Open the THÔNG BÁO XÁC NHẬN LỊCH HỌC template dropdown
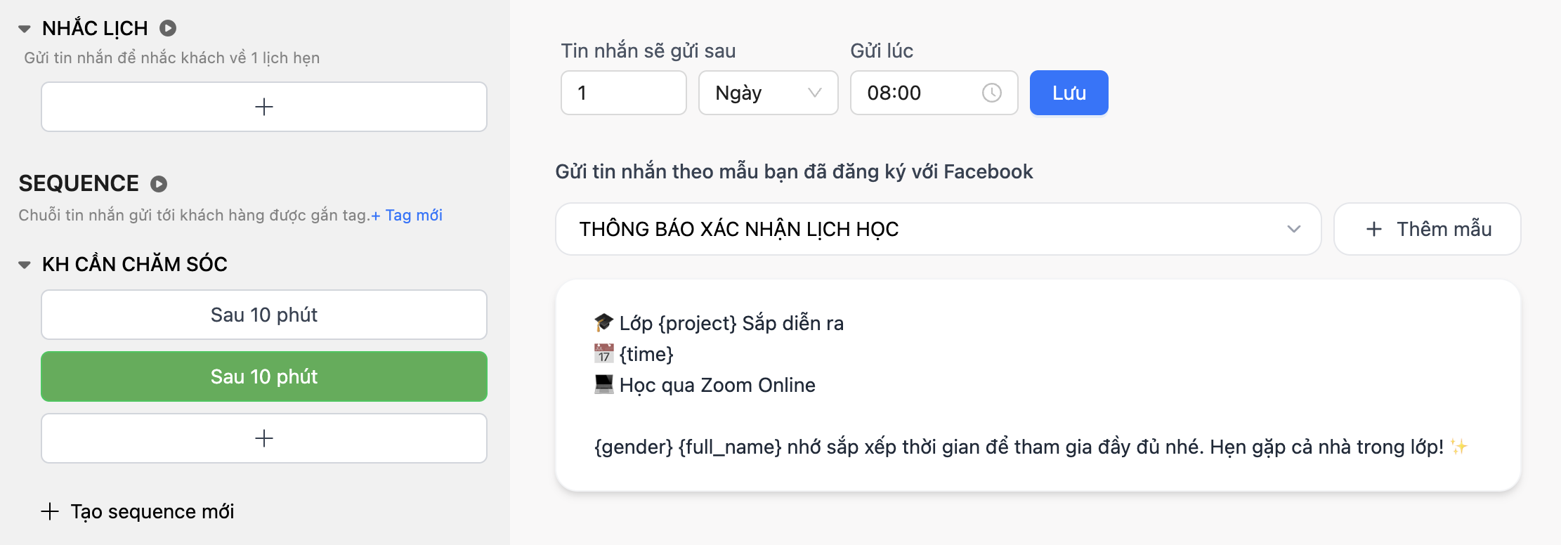This screenshot has width=1561, height=545. click(939, 229)
